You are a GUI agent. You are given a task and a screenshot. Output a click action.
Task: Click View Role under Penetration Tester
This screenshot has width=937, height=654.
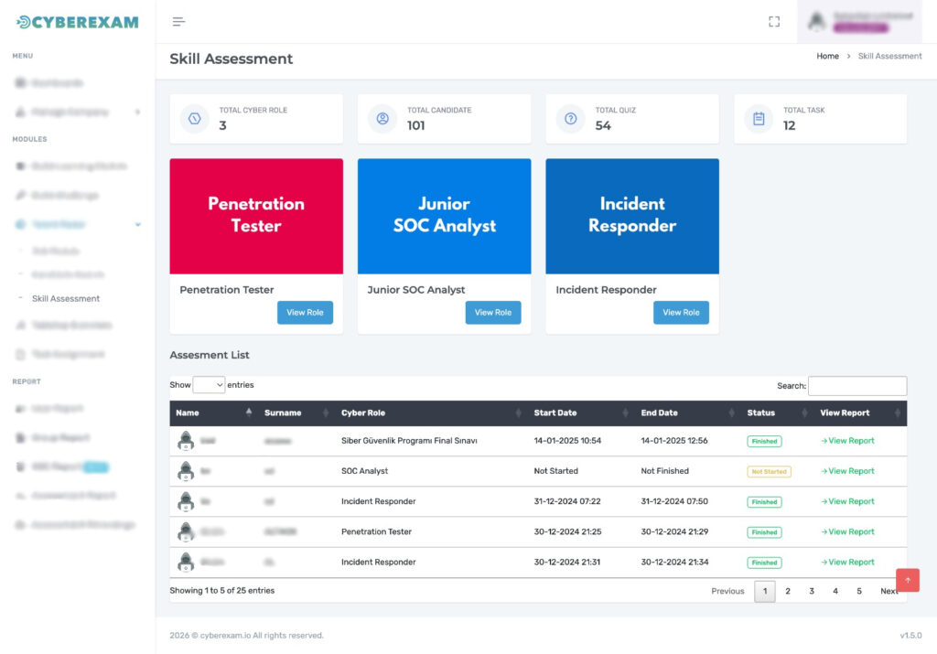pyautogui.click(x=305, y=313)
